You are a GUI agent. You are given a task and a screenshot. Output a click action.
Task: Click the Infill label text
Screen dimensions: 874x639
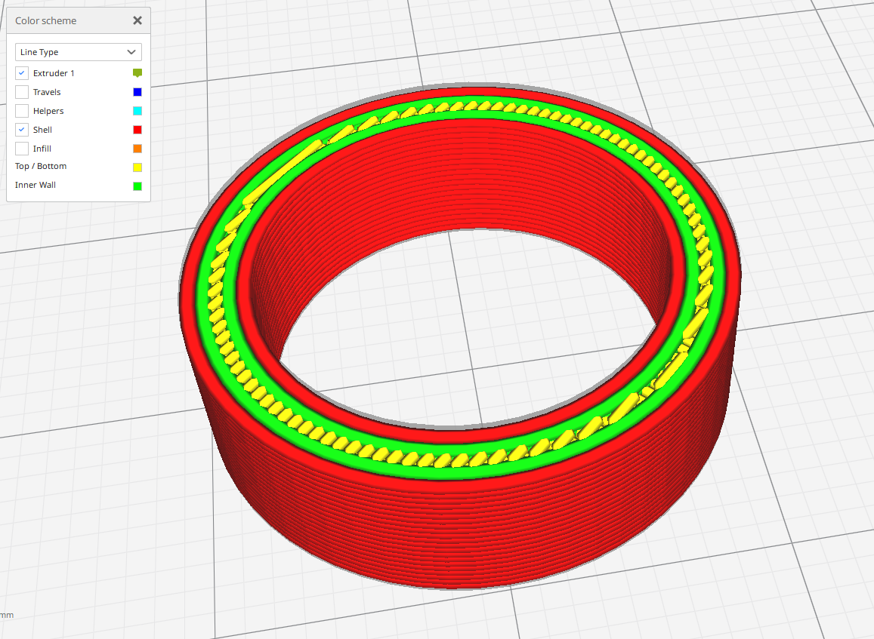42,149
